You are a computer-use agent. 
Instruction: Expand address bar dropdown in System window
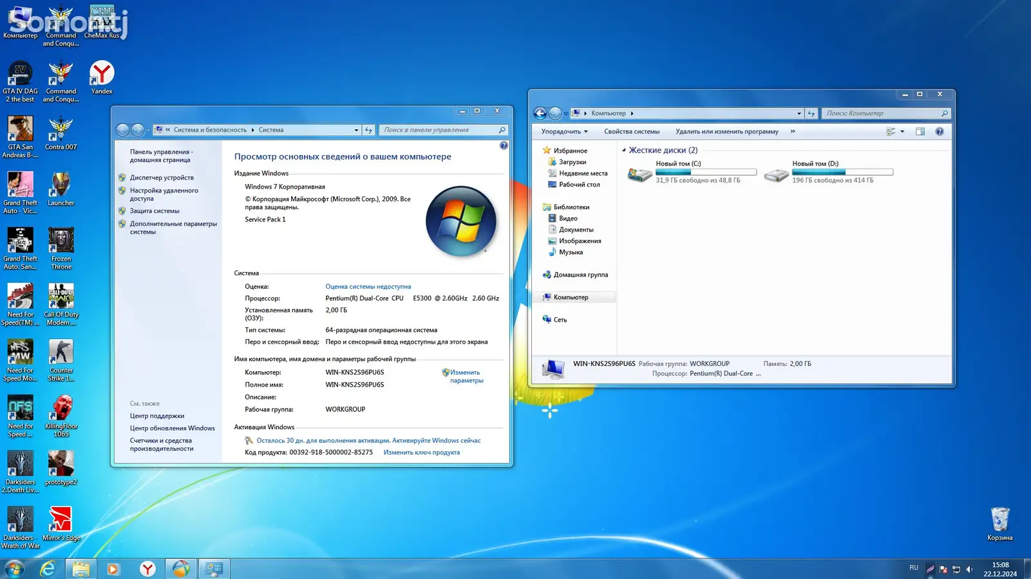pos(356,130)
